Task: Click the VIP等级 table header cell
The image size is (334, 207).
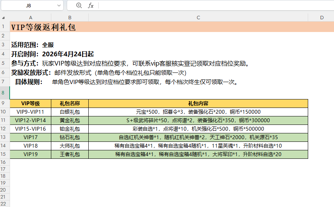Action: point(30,103)
